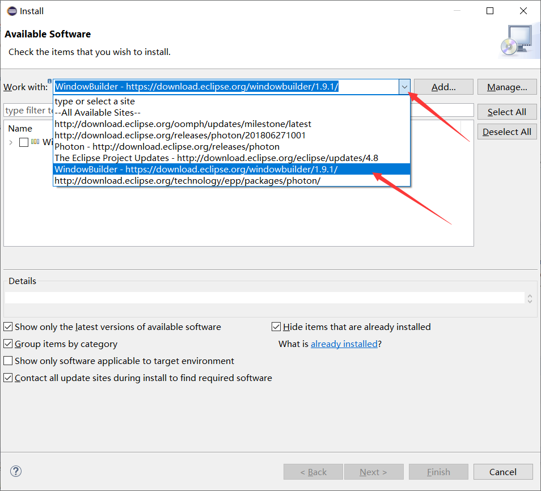Click the Add... button

tap(443, 87)
